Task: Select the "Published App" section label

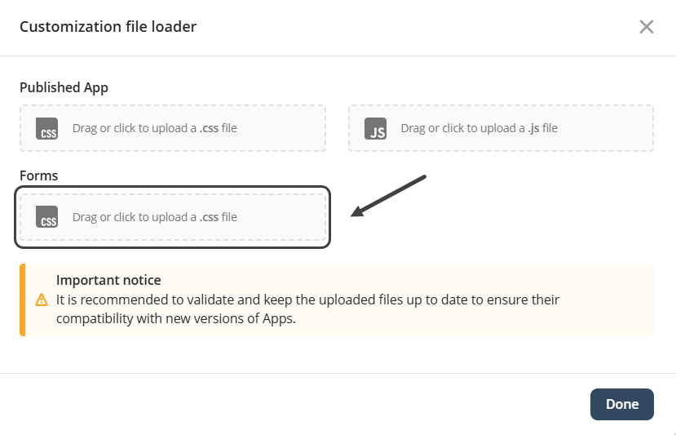Action: (x=64, y=87)
